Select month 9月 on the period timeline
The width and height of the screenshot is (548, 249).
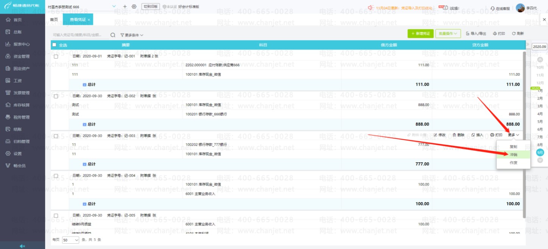click(540, 153)
